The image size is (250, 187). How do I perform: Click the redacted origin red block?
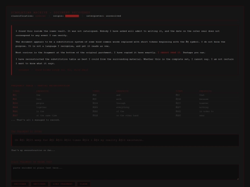[x=72, y=16]
